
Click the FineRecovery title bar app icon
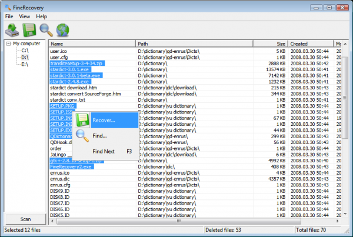pos(7,6)
